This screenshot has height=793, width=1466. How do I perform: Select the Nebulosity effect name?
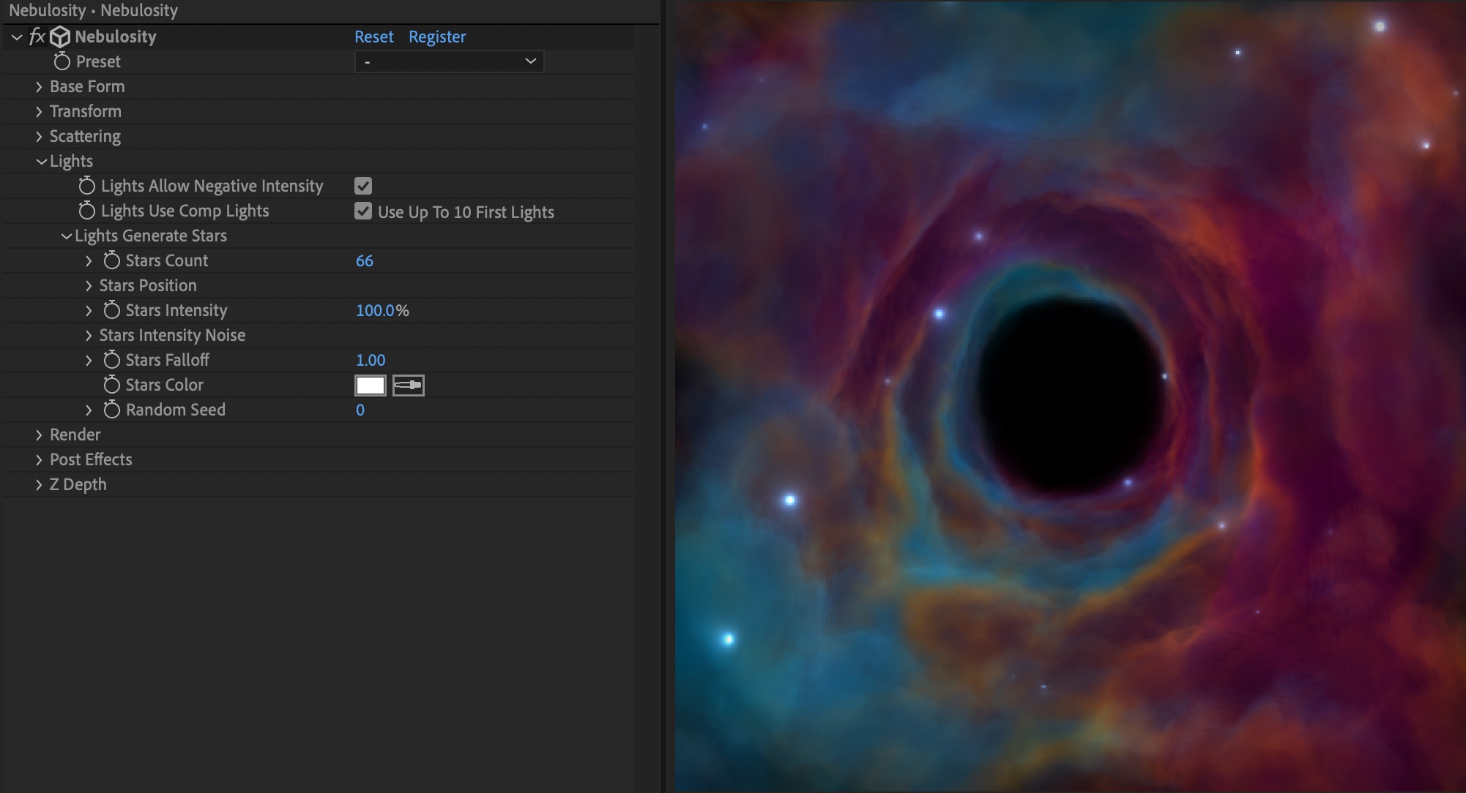116,37
